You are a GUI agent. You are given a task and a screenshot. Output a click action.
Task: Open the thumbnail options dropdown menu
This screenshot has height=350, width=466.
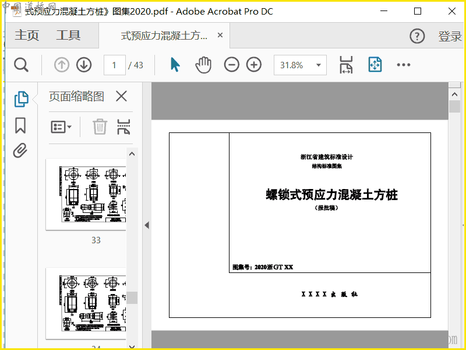click(x=61, y=127)
